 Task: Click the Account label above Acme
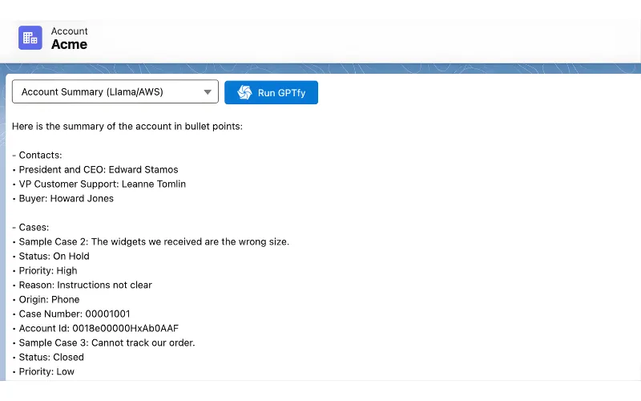click(x=69, y=31)
